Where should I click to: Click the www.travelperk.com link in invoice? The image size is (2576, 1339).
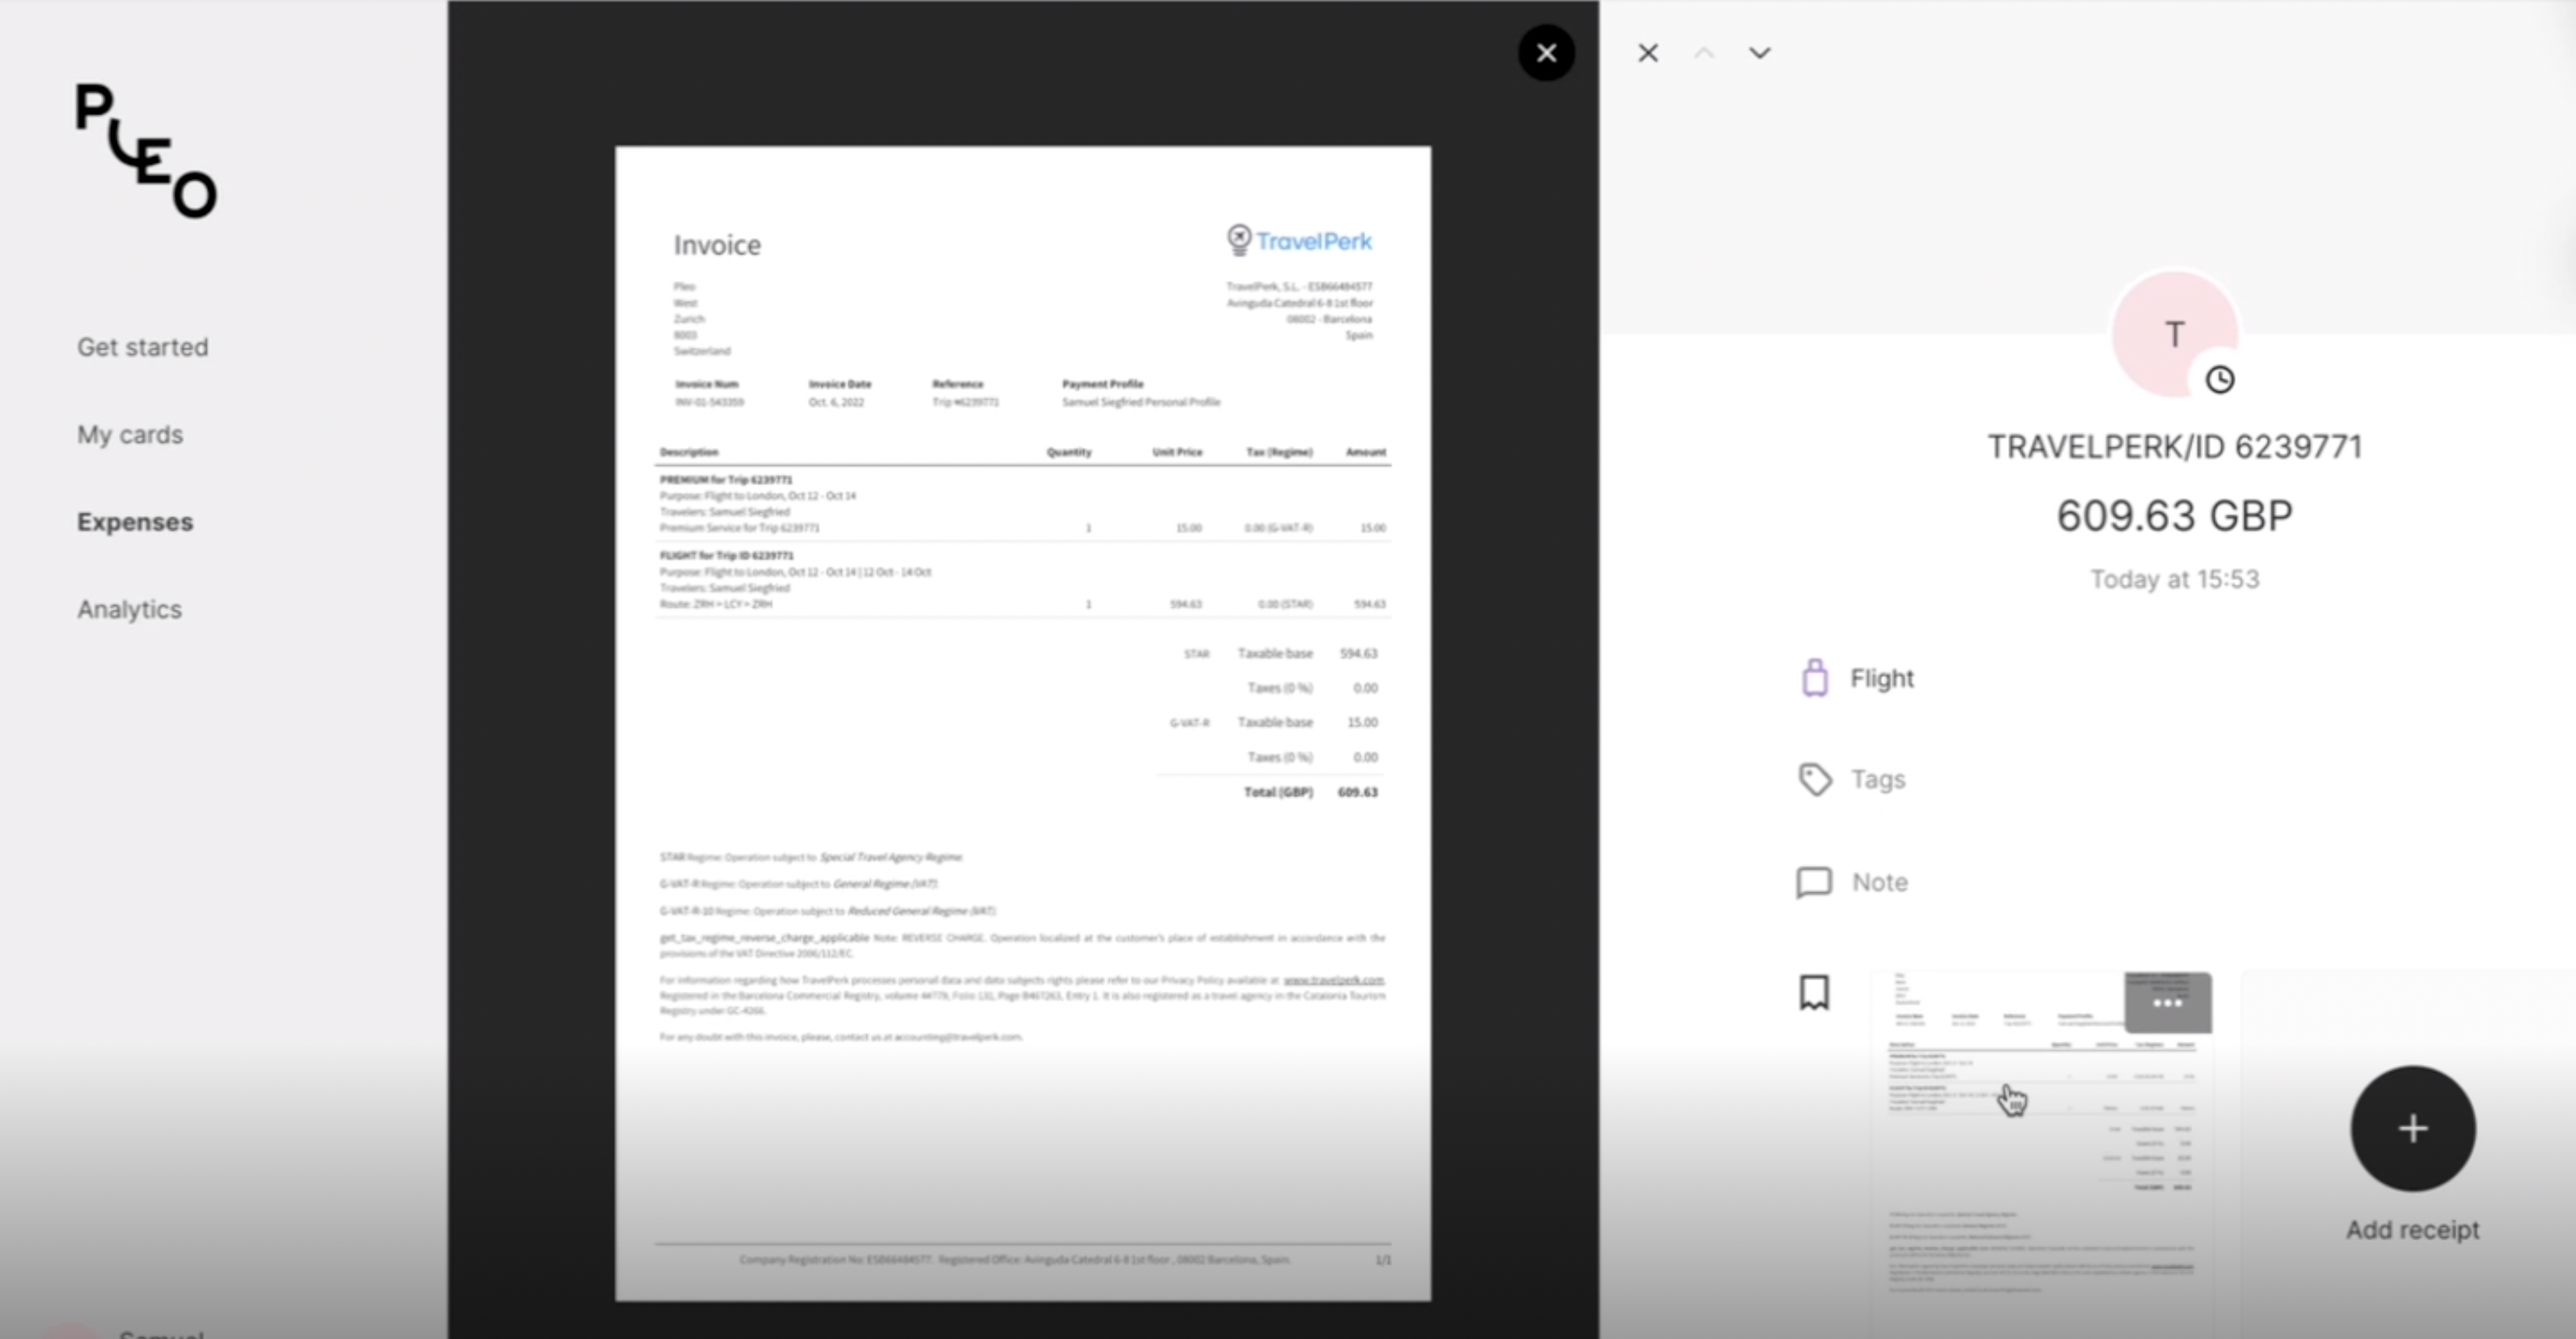click(1334, 980)
